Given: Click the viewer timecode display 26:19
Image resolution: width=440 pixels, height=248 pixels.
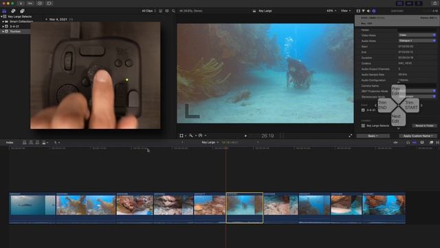Looking at the screenshot, I should [267, 136].
